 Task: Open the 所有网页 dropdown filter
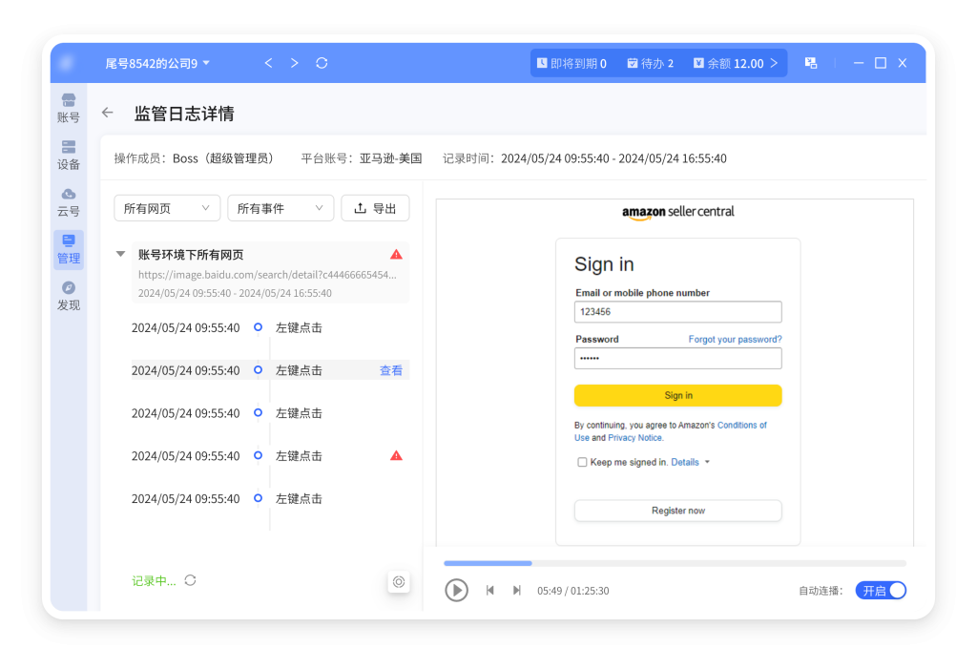167,208
